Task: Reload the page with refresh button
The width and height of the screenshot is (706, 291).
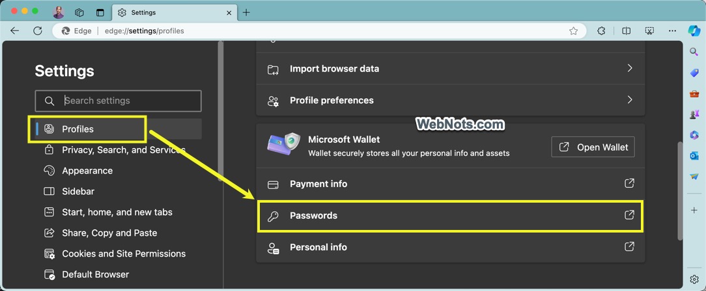Action: (38, 31)
